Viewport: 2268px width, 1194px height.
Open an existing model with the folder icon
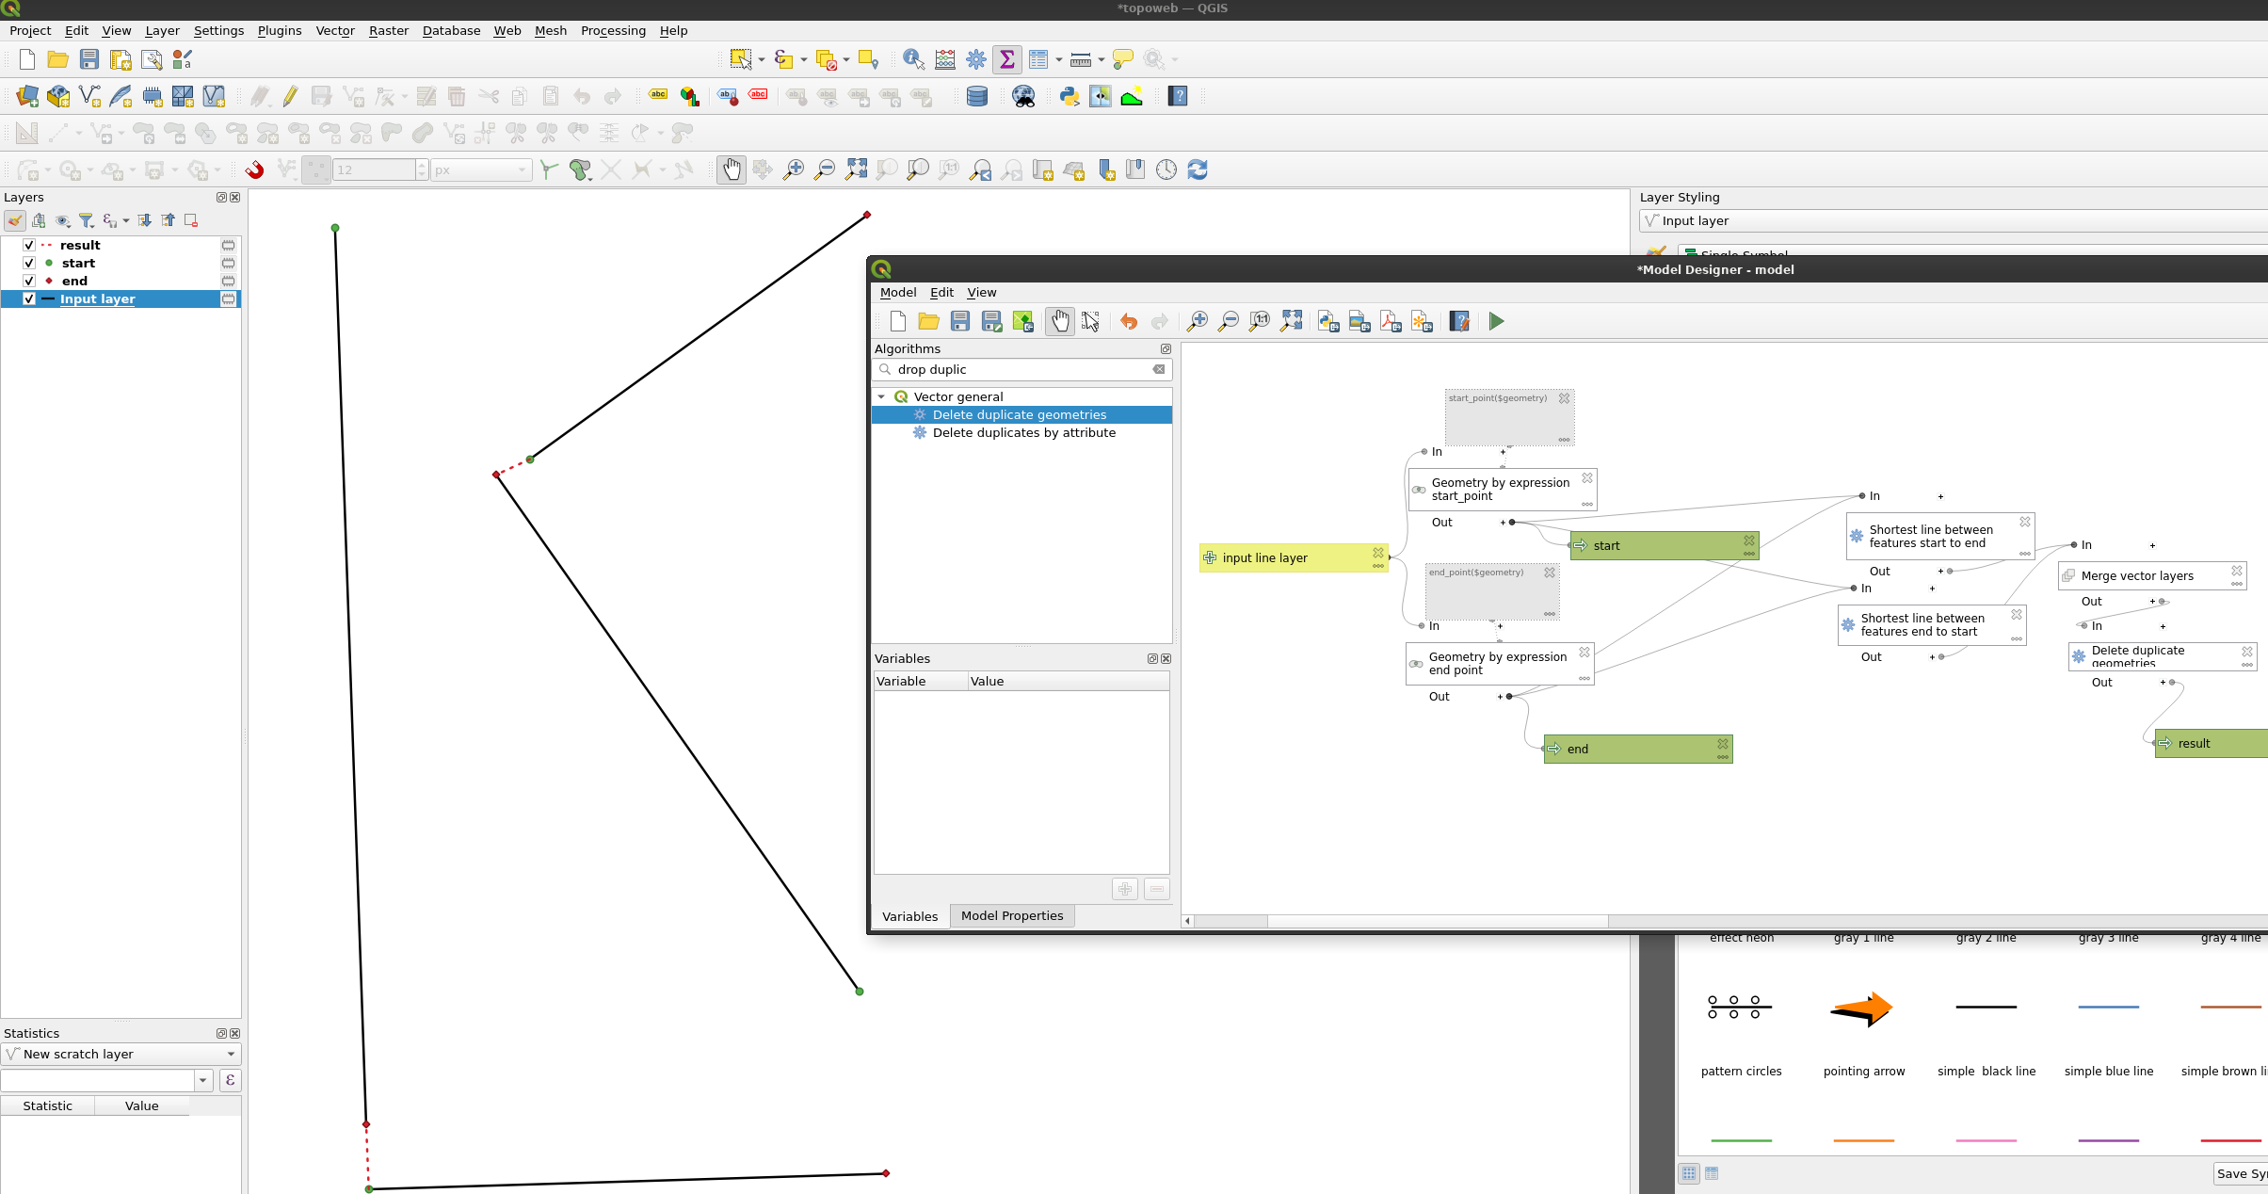(928, 322)
